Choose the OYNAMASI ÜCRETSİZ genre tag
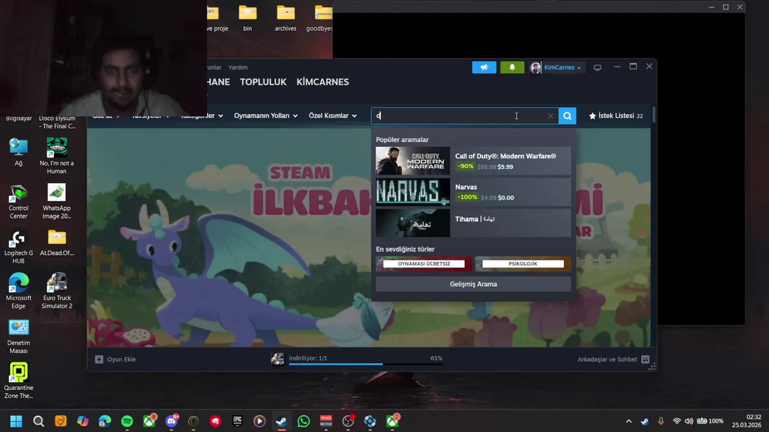 click(424, 264)
